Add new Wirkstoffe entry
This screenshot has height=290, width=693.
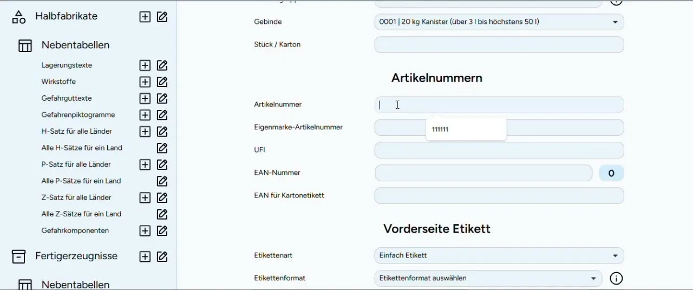pos(145,82)
